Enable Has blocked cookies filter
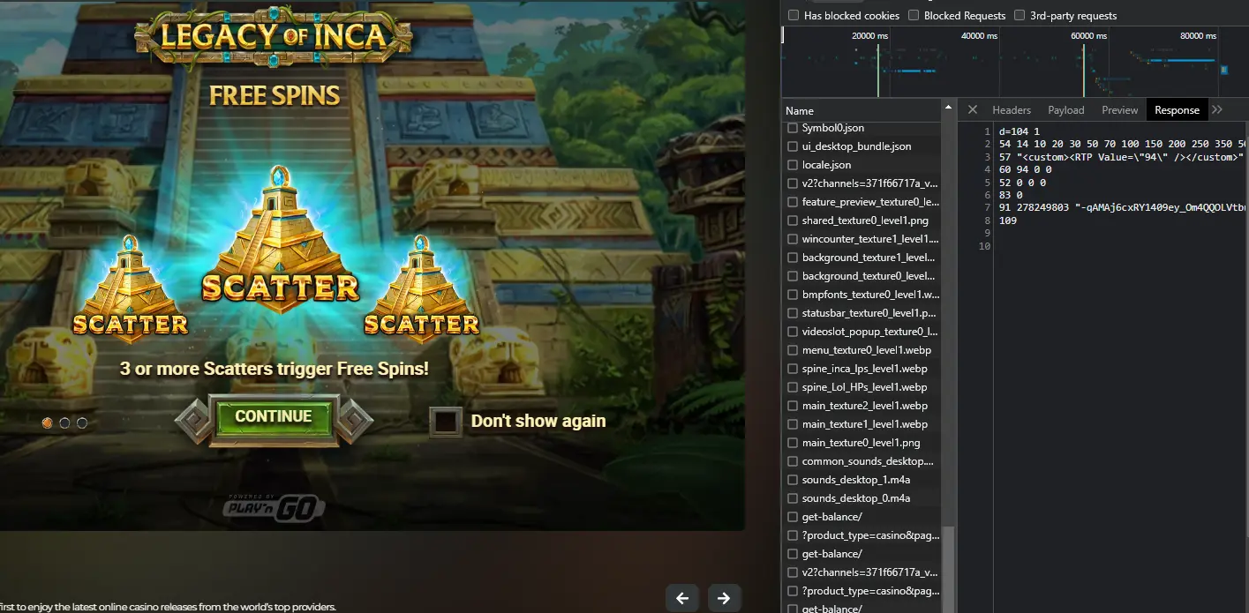 click(794, 15)
